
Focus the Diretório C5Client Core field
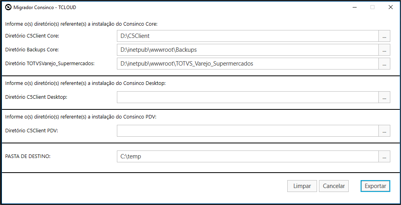point(248,36)
